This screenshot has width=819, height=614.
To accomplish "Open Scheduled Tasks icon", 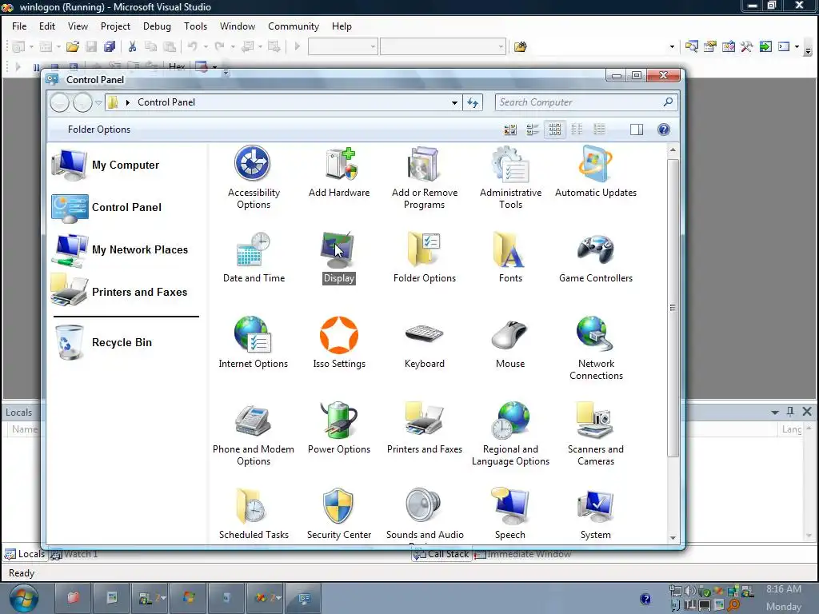I will [254, 514].
